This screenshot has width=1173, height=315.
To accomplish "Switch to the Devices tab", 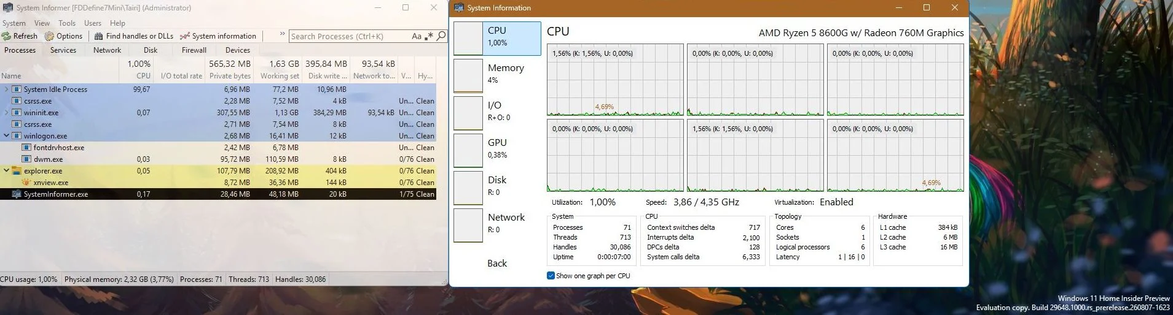I will [238, 50].
